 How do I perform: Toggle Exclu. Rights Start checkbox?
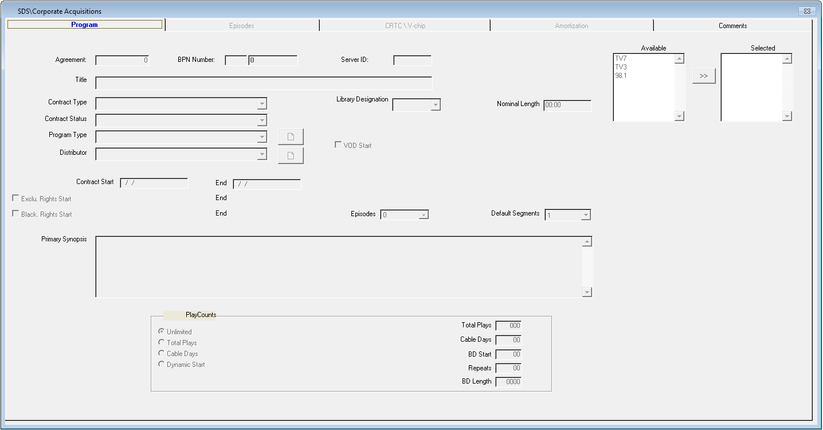coord(16,198)
